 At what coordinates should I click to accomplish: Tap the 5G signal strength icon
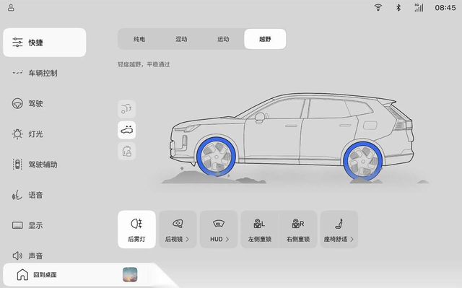coord(419,7)
